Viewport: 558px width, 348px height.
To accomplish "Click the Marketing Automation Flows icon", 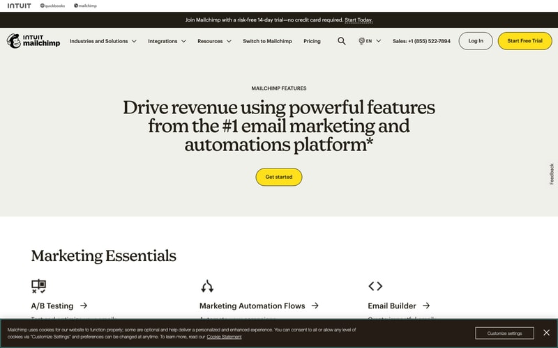I will click(207, 286).
